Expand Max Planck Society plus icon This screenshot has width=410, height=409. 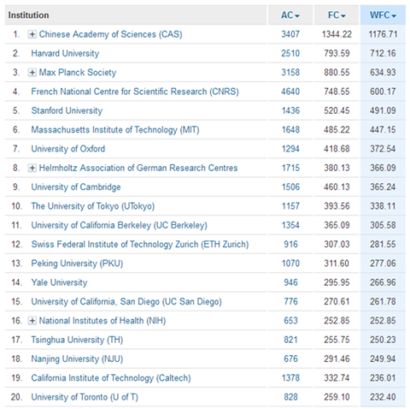(32, 73)
